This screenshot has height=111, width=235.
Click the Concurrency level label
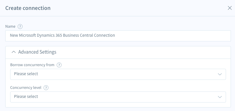[26, 88]
